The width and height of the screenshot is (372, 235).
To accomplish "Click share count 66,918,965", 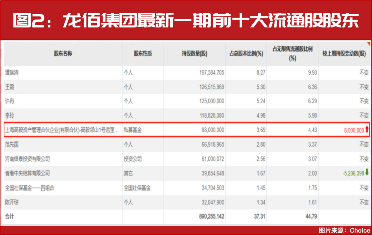I will [x=213, y=144].
